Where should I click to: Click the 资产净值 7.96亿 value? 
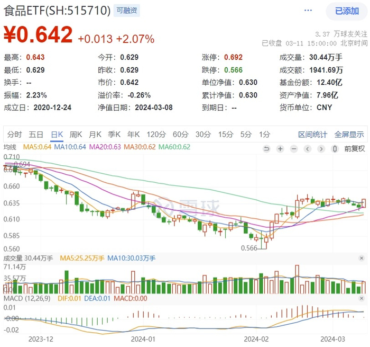[x=327, y=95]
